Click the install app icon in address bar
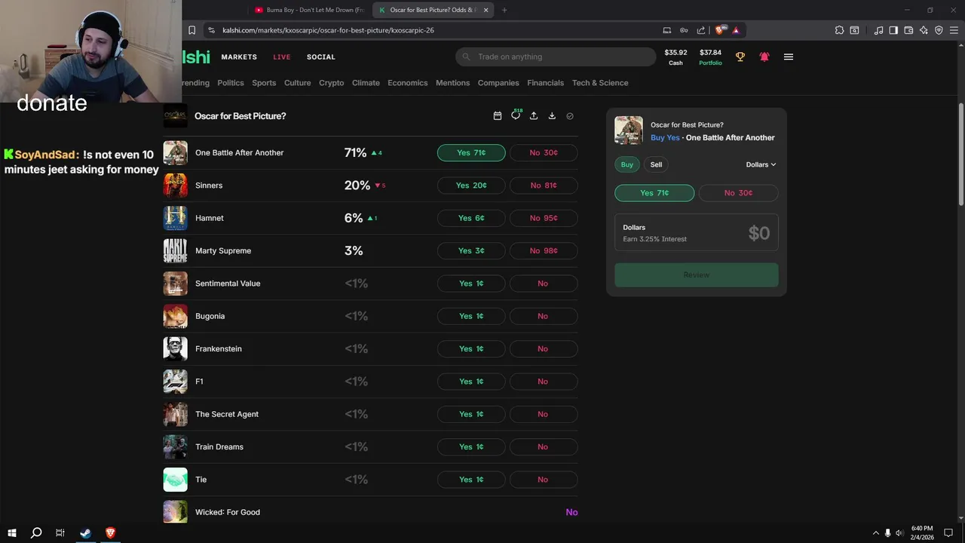This screenshot has height=543, width=965. (667, 30)
